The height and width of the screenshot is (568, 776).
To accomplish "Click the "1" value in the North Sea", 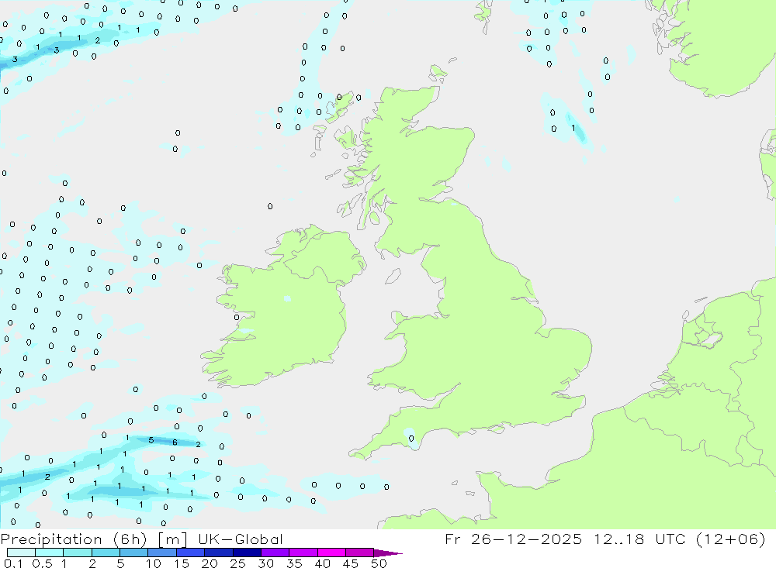I will (573, 128).
